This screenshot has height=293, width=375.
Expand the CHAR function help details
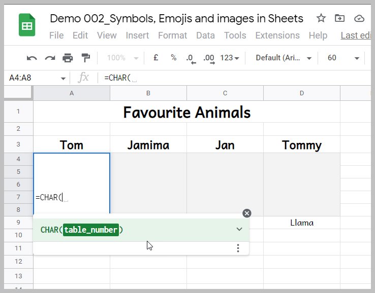tap(239, 229)
